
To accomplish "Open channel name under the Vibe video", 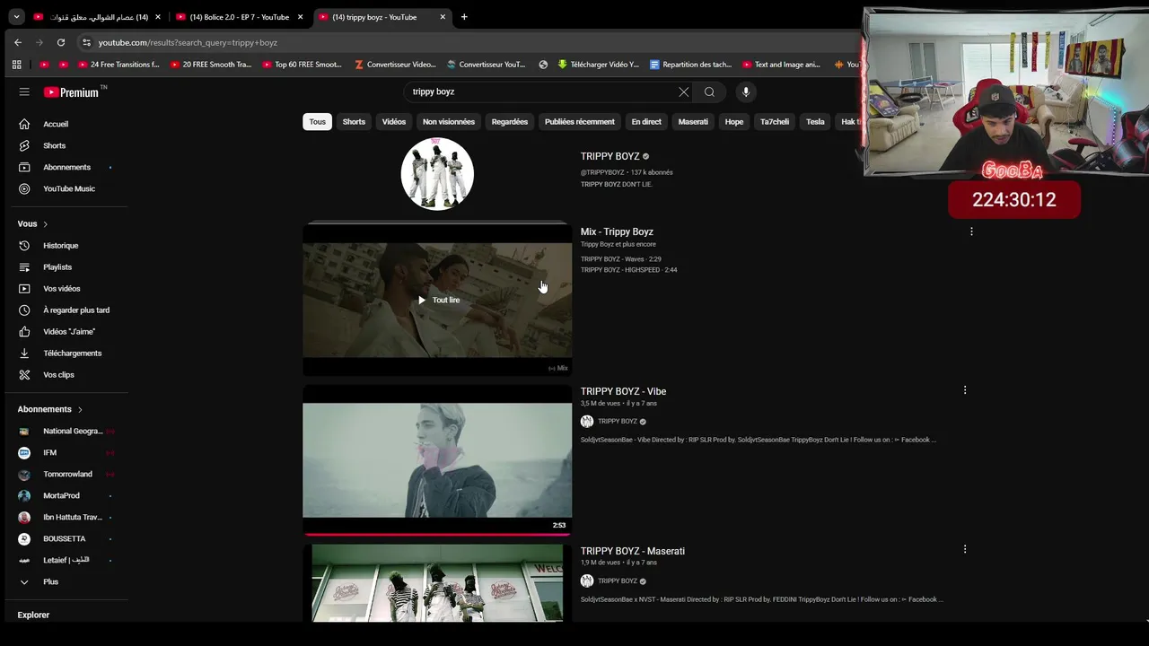I will [x=618, y=422].
